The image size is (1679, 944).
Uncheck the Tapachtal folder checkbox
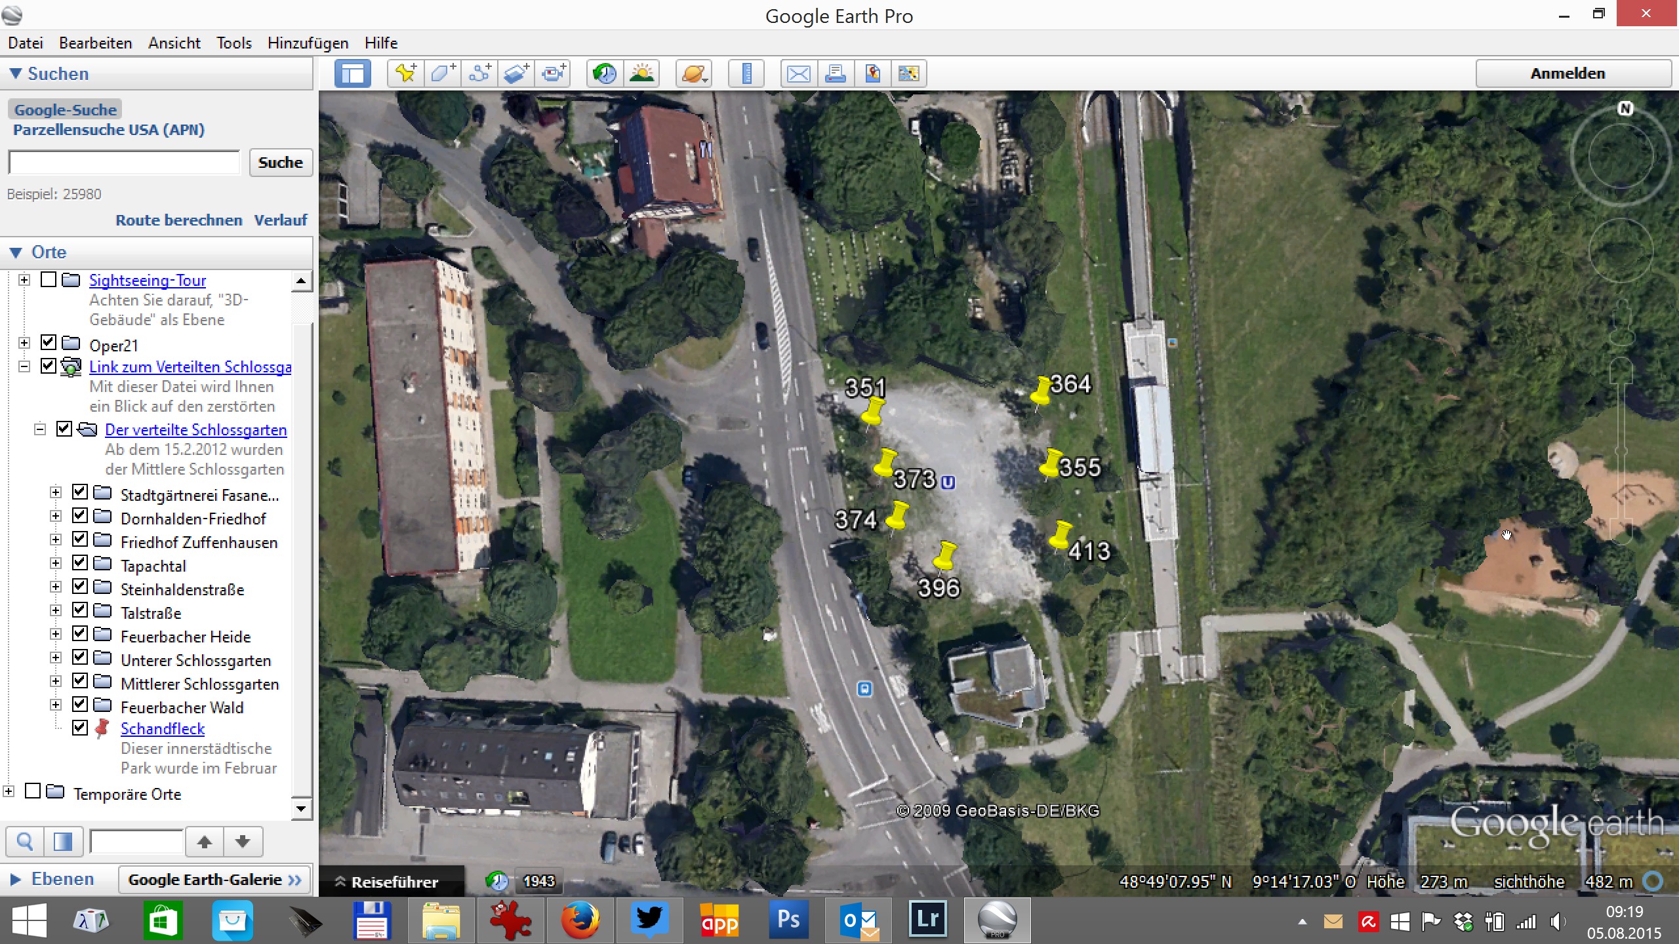point(80,562)
